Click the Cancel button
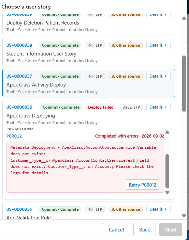This screenshot has height=240, width=189. click(116, 229)
